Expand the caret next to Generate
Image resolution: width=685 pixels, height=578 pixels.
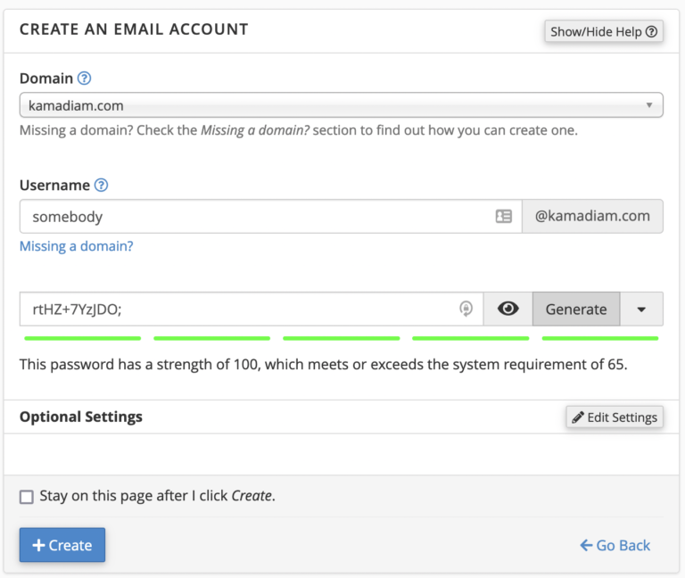[x=641, y=309]
